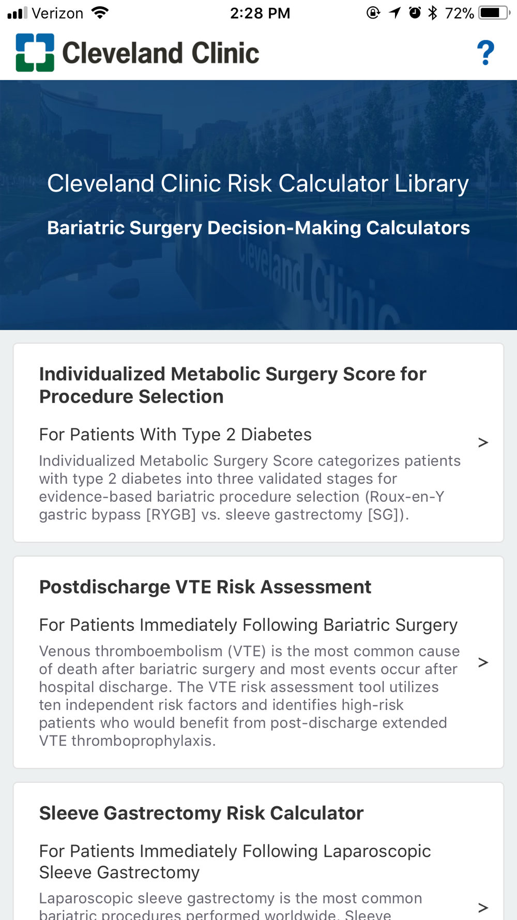Open Postdischarge VTE Risk Assessment title
Screen dimensions: 517x920
(x=205, y=587)
